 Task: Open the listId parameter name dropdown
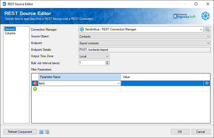tap(119, 83)
